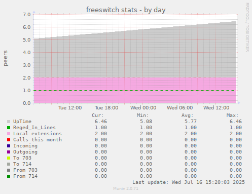Select the Local extensions legend label
Screen dimensions: 252x194
38,134
